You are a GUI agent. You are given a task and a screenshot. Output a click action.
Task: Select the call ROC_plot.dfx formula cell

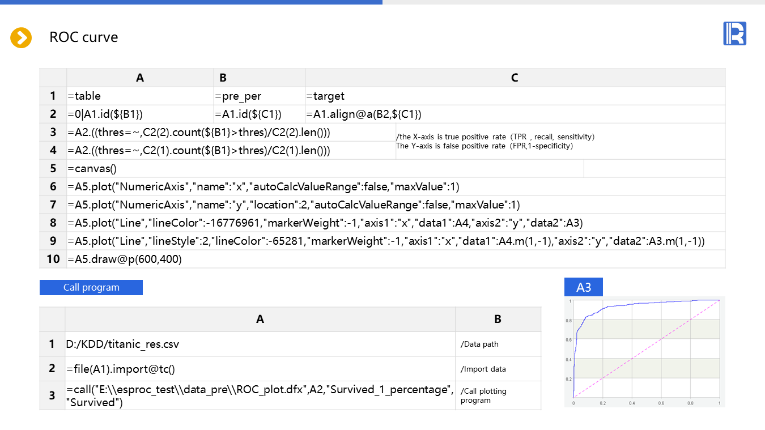(x=260, y=395)
